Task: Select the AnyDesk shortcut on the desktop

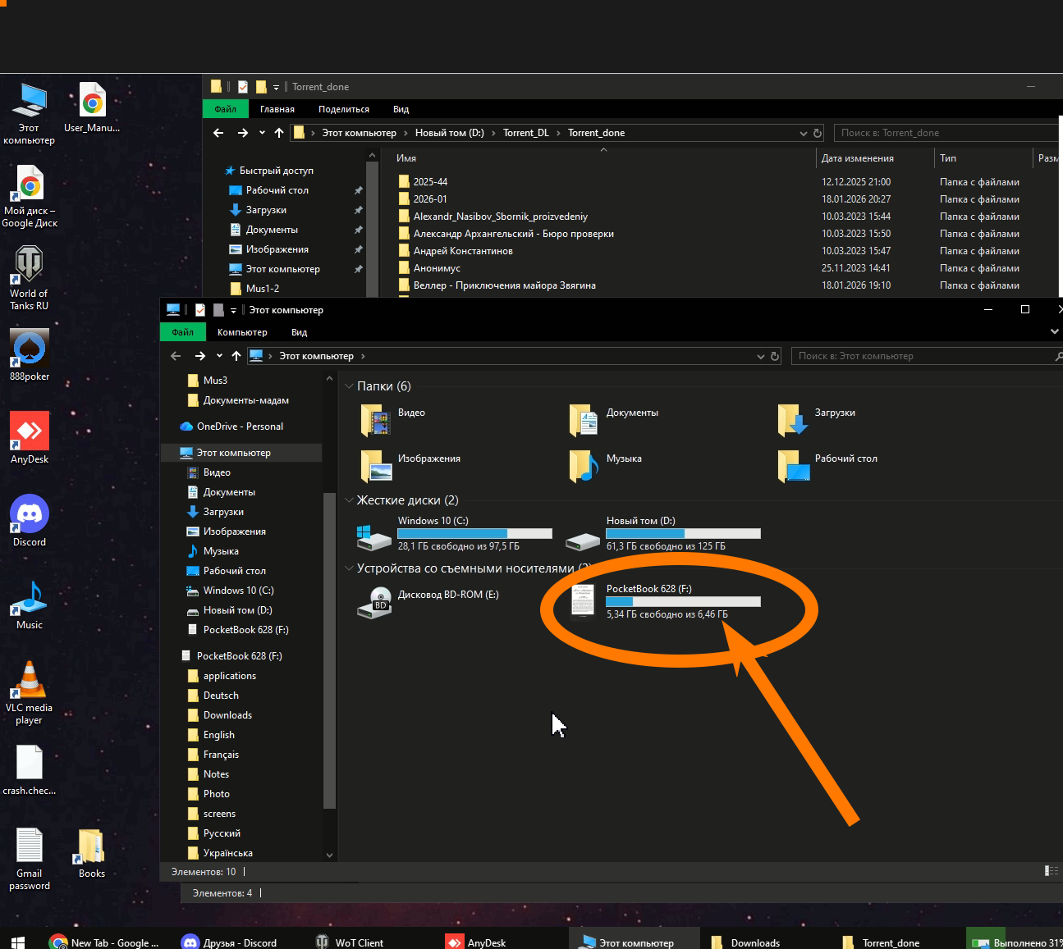Action: [30, 437]
